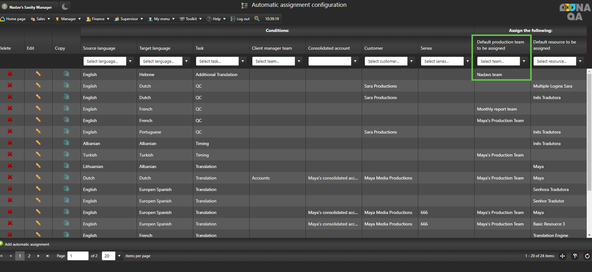Edit the Albanian to Albanian Timing row

pyautogui.click(x=38, y=143)
